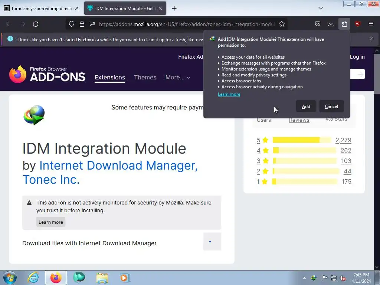The height and width of the screenshot is (285, 380).
Task: Open Windows Start menu
Action: 10,278
